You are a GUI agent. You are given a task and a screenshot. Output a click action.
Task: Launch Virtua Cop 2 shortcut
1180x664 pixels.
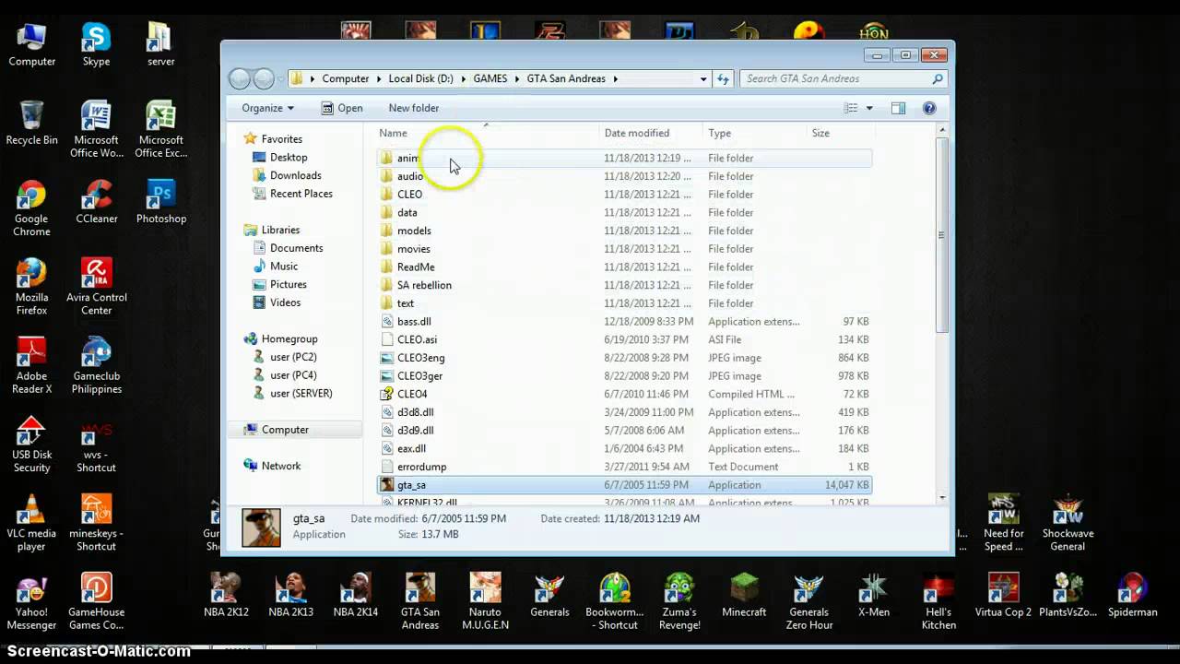click(1003, 595)
